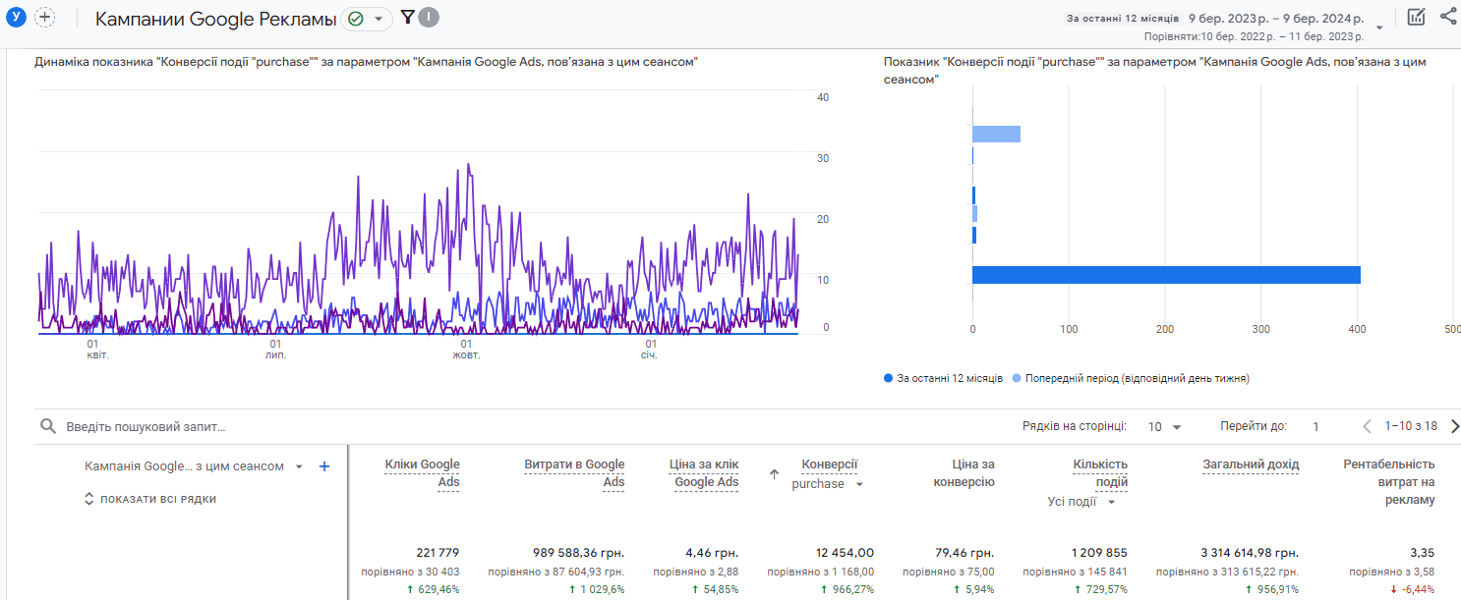Screen dimensions: 1461x600
Task: Click the 'Перейти до' page number field
Action: coord(1315,427)
